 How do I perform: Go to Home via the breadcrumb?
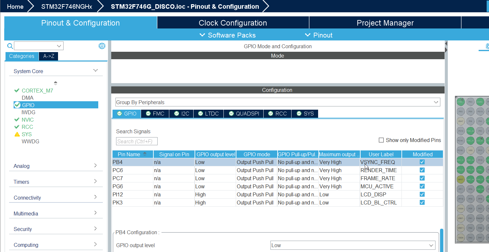15,6
